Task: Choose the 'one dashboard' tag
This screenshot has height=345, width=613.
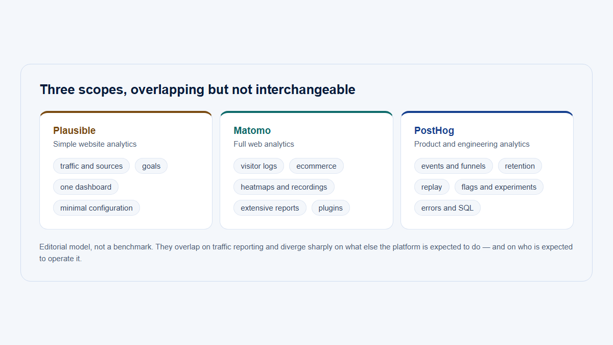Action: 86,187
